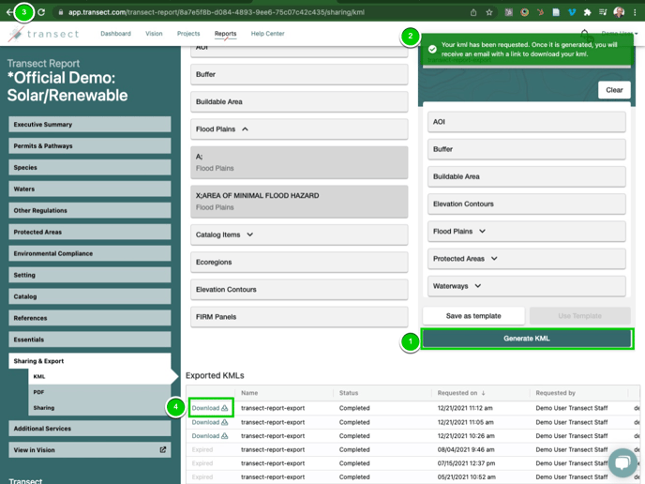Select Sharing & Export section
The height and width of the screenshot is (484, 645).
(90, 361)
